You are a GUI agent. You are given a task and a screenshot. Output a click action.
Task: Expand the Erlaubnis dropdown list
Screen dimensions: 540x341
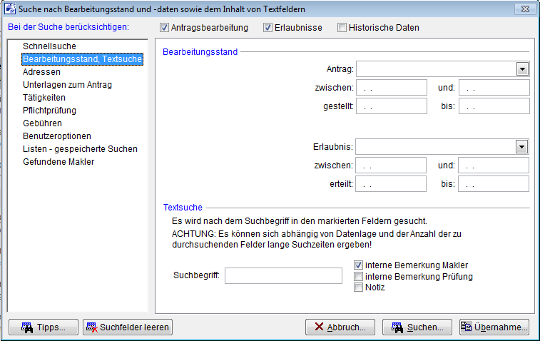pyautogui.click(x=522, y=146)
